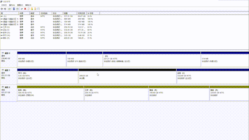Image resolution: width=249 pixels, height=140 pixels.
Task: Select the 574 MB partition block on Disk 0
Action: [225, 59]
